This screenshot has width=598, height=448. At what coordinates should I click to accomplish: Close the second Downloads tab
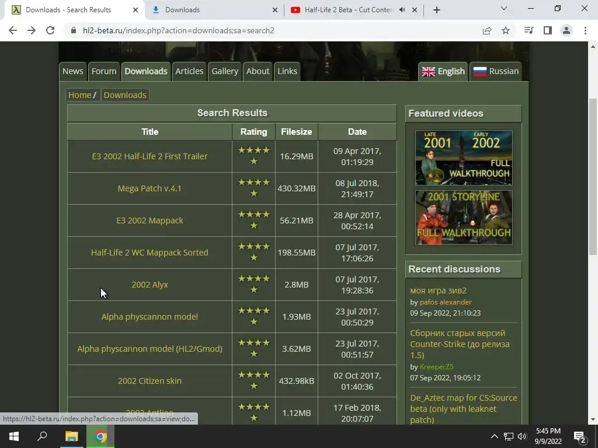coord(275,10)
